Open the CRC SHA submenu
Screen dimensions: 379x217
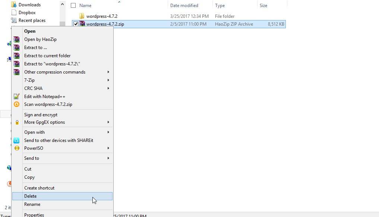pyautogui.click(x=33, y=88)
